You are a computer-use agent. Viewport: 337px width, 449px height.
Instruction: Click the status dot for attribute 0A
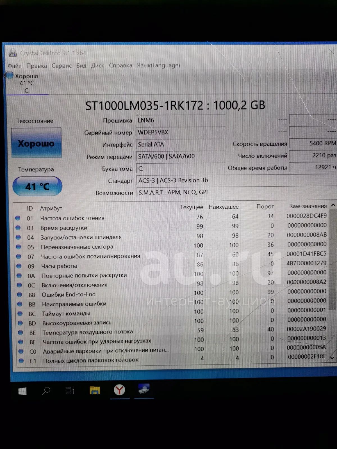click(x=19, y=276)
